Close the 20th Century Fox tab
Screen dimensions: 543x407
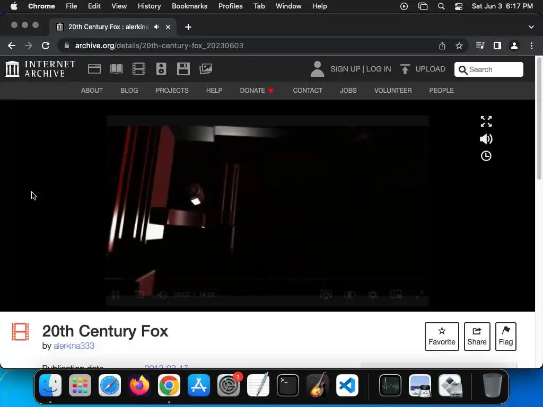tap(168, 27)
